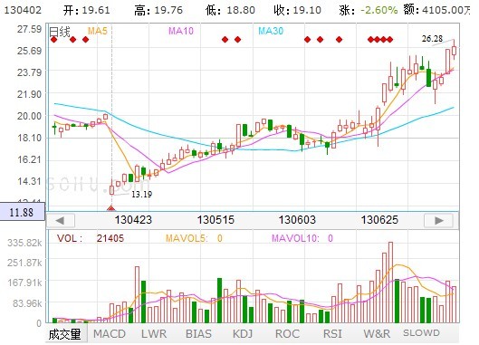Click the 23.79 price axis label
Viewport: 479px width, 345px height.
(29, 72)
